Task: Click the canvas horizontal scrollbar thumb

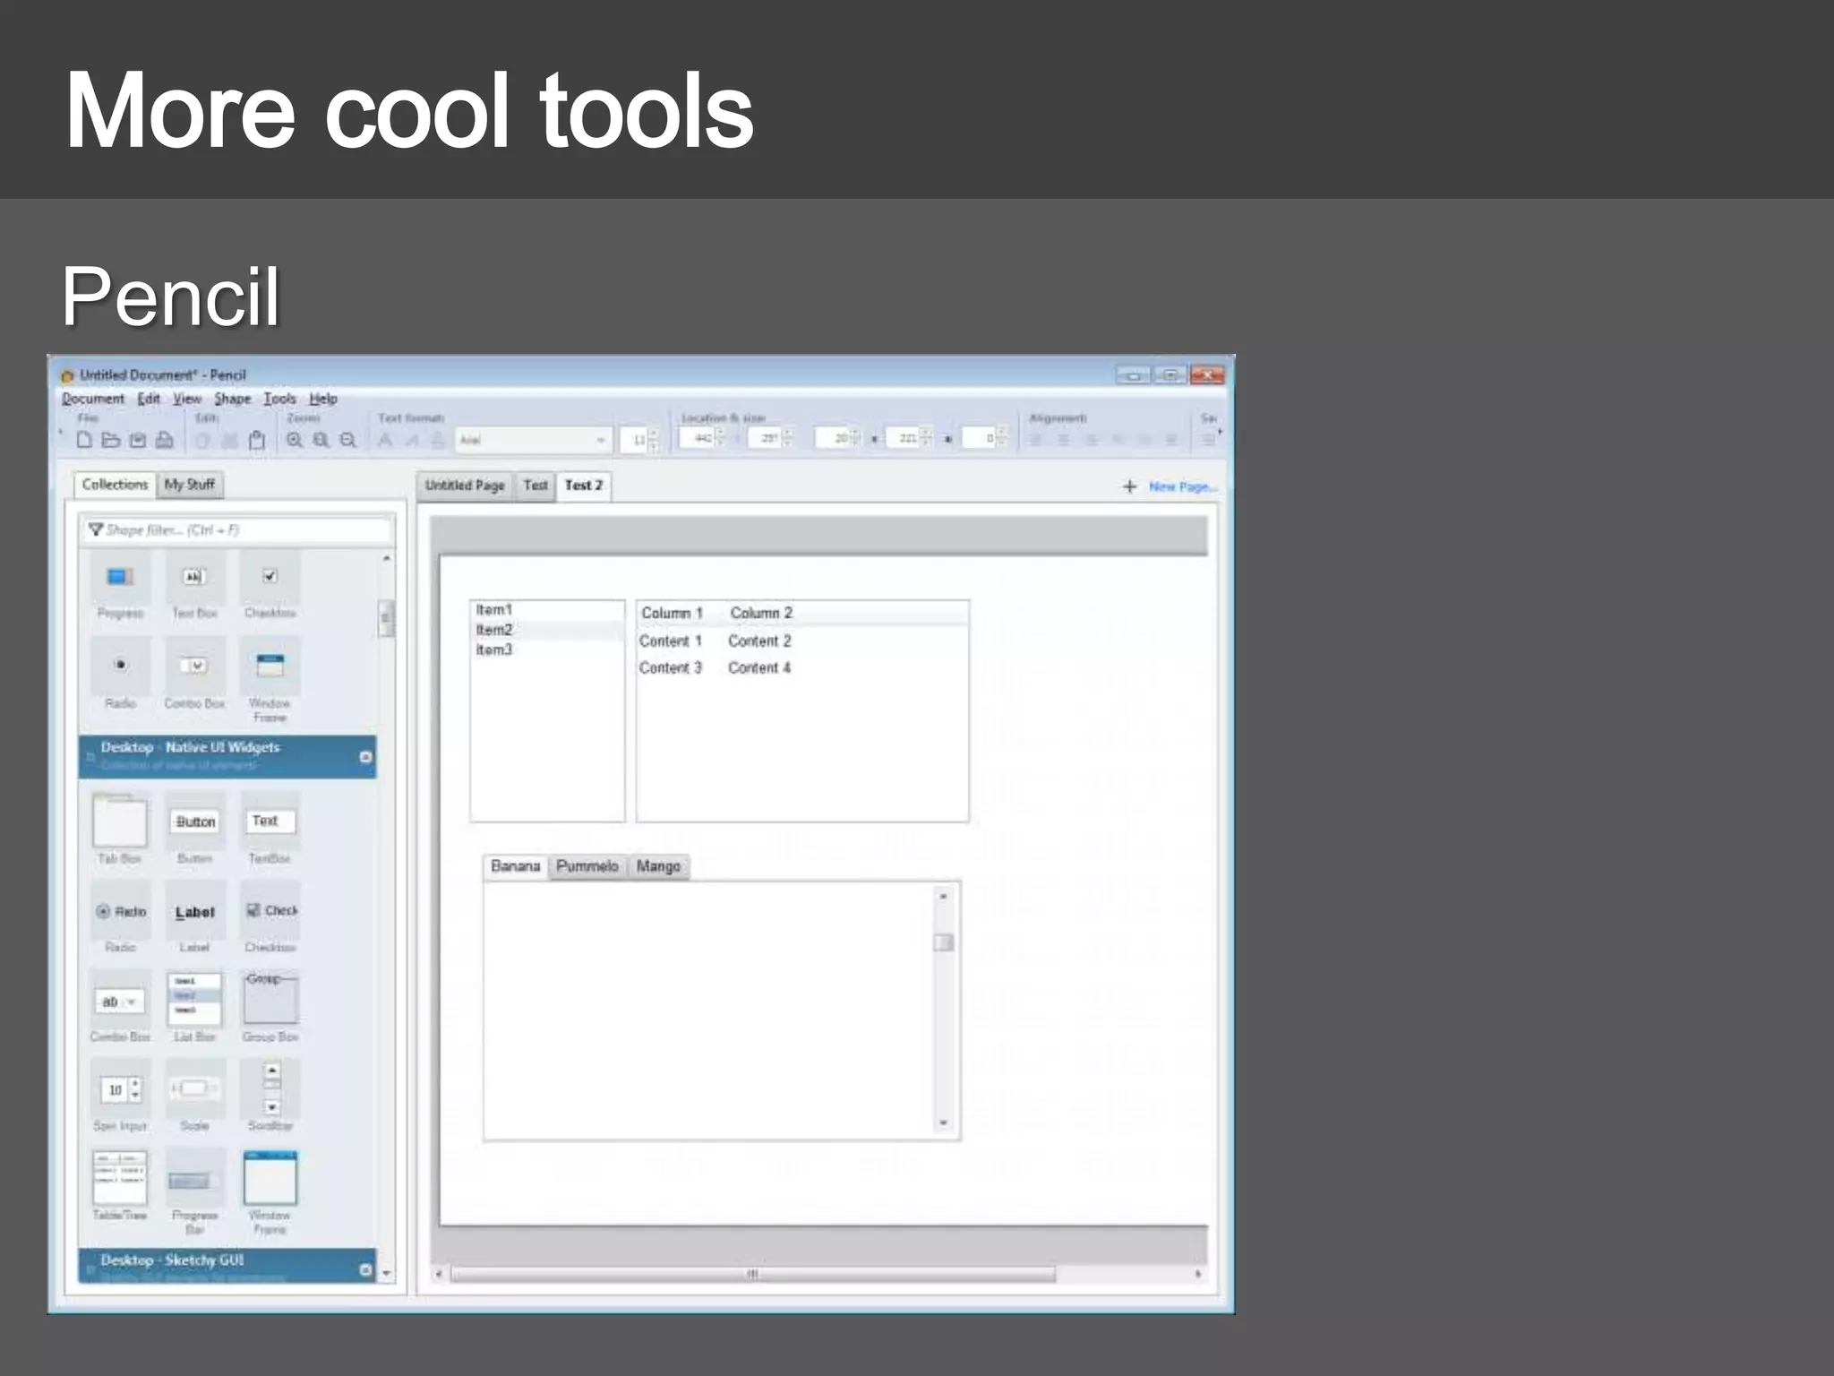Action: (752, 1274)
